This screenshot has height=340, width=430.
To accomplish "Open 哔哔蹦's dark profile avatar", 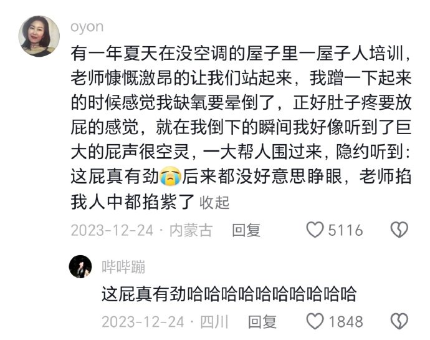I will click(80, 266).
